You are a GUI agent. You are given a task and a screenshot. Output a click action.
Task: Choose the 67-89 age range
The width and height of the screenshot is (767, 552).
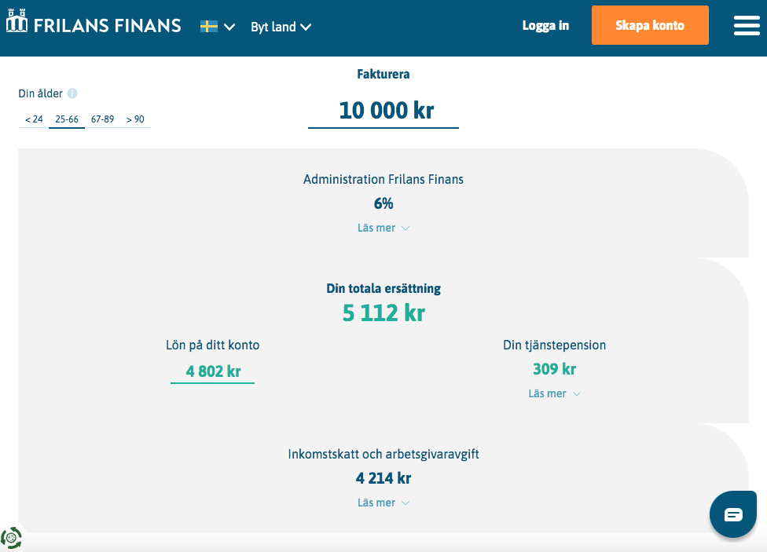point(102,119)
